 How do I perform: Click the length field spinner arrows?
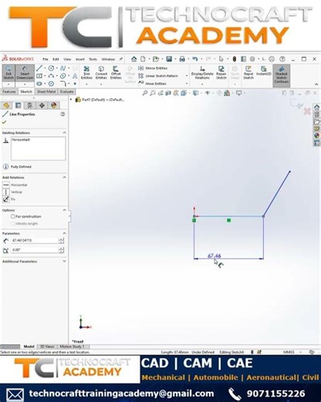[61, 240]
